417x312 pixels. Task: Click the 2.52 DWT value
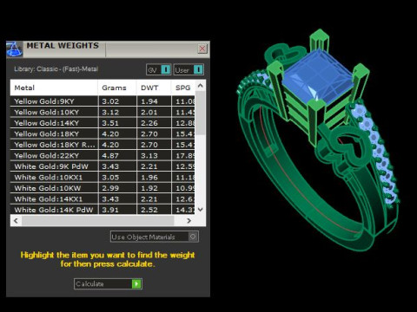(x=149, y=210)
